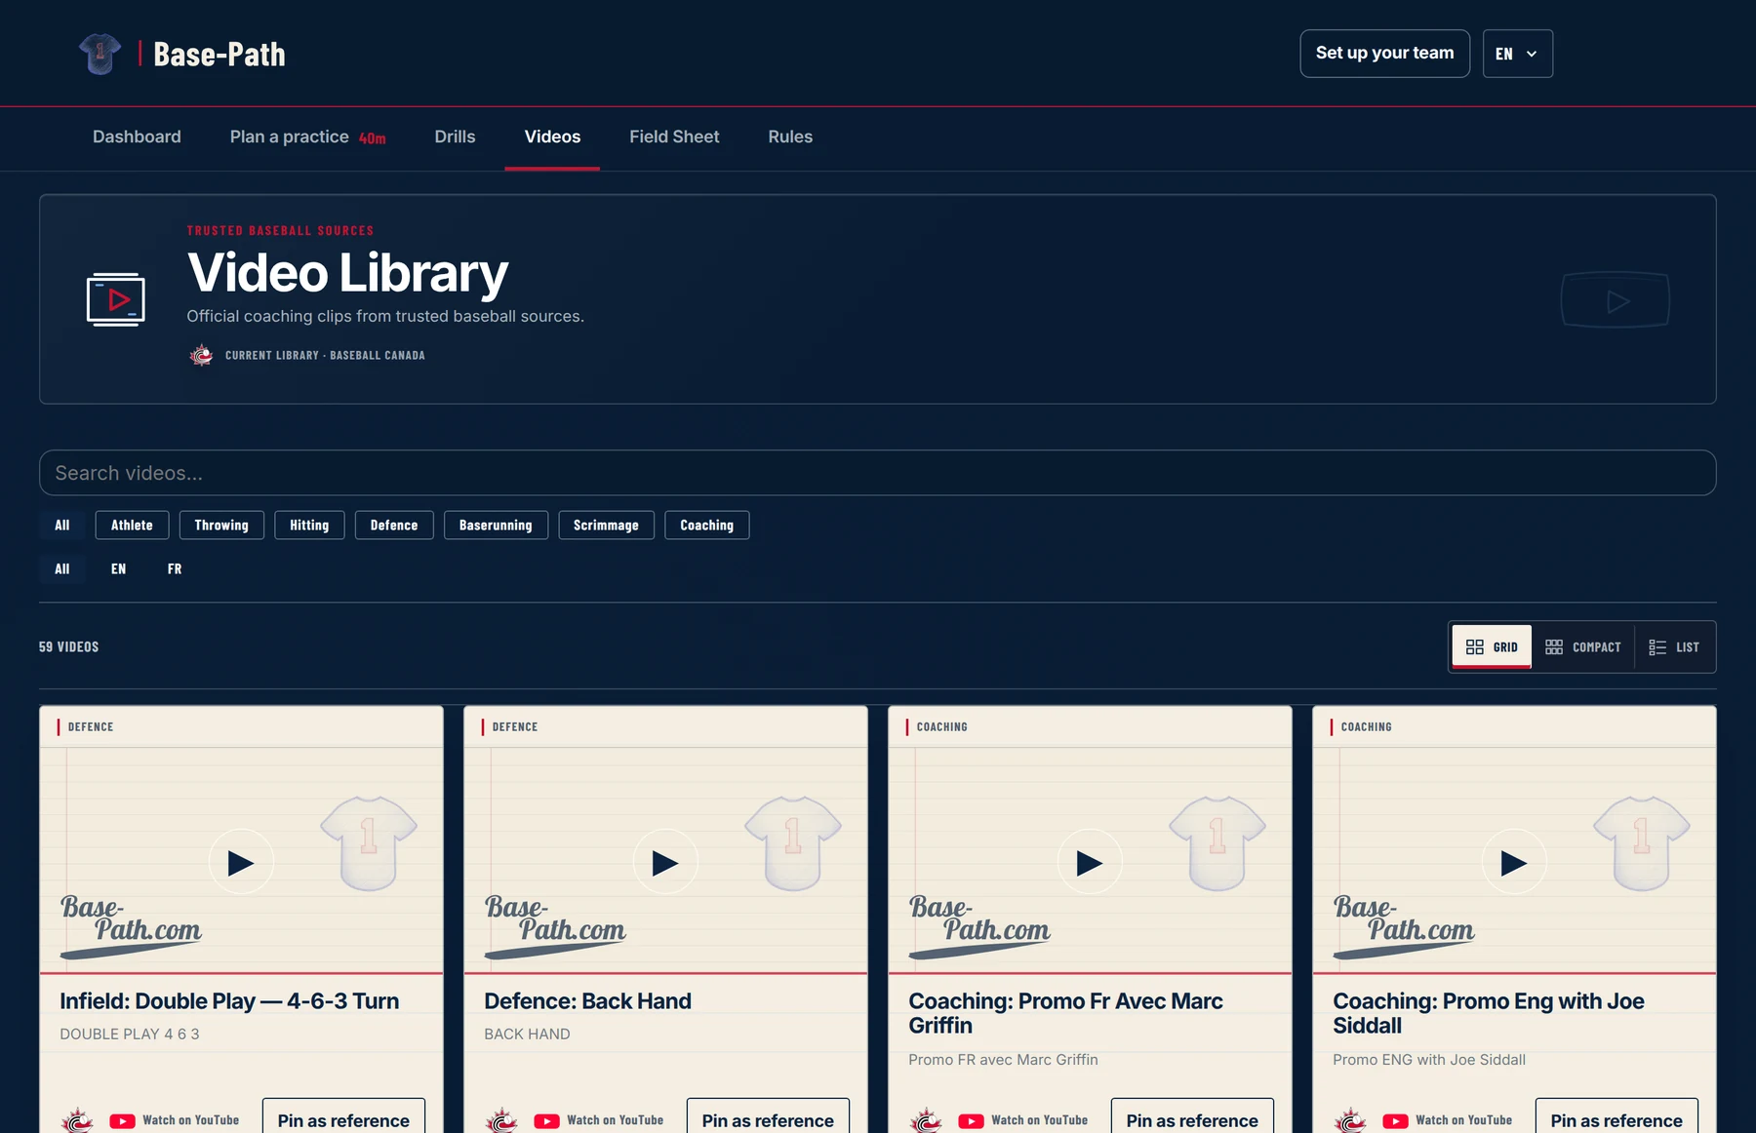Click Baseball Canada logo on Back Hand card
The height and width of the screenshot is (1133, 1756).
click(502, 1120)
